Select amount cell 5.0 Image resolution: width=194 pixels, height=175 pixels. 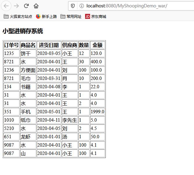(97, 120)
